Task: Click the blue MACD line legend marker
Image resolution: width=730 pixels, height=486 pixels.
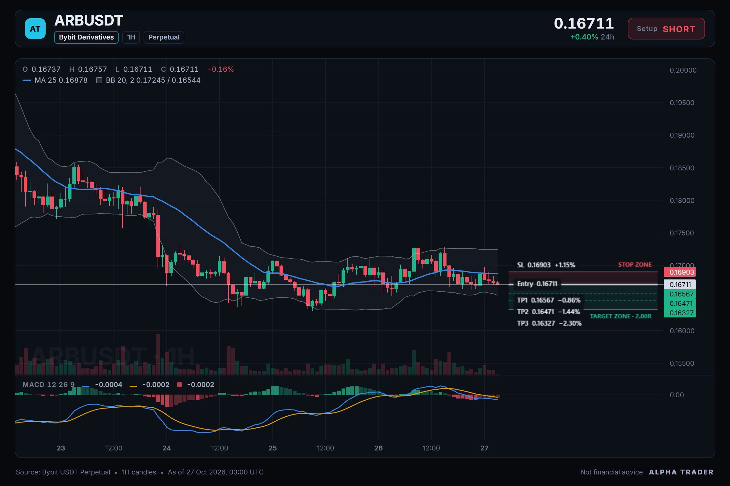Action: 86,386
